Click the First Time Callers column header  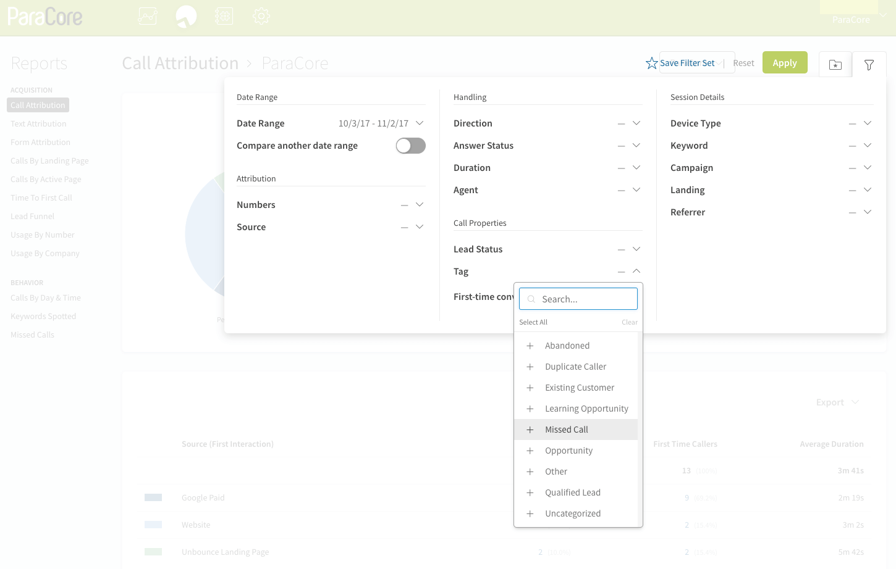coord(685,444)
